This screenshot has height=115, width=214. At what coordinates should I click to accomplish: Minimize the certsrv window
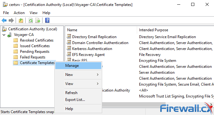pos(179,4)
